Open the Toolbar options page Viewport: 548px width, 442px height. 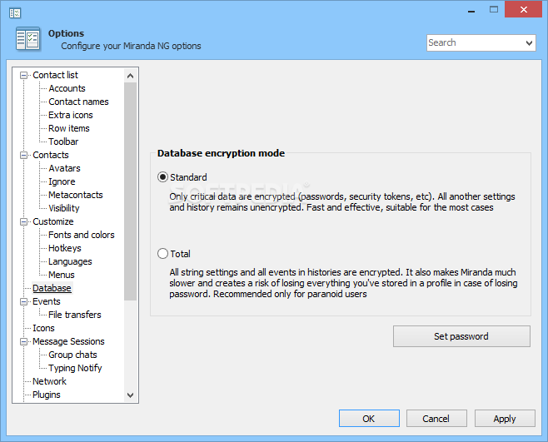[x=63, y=142]
